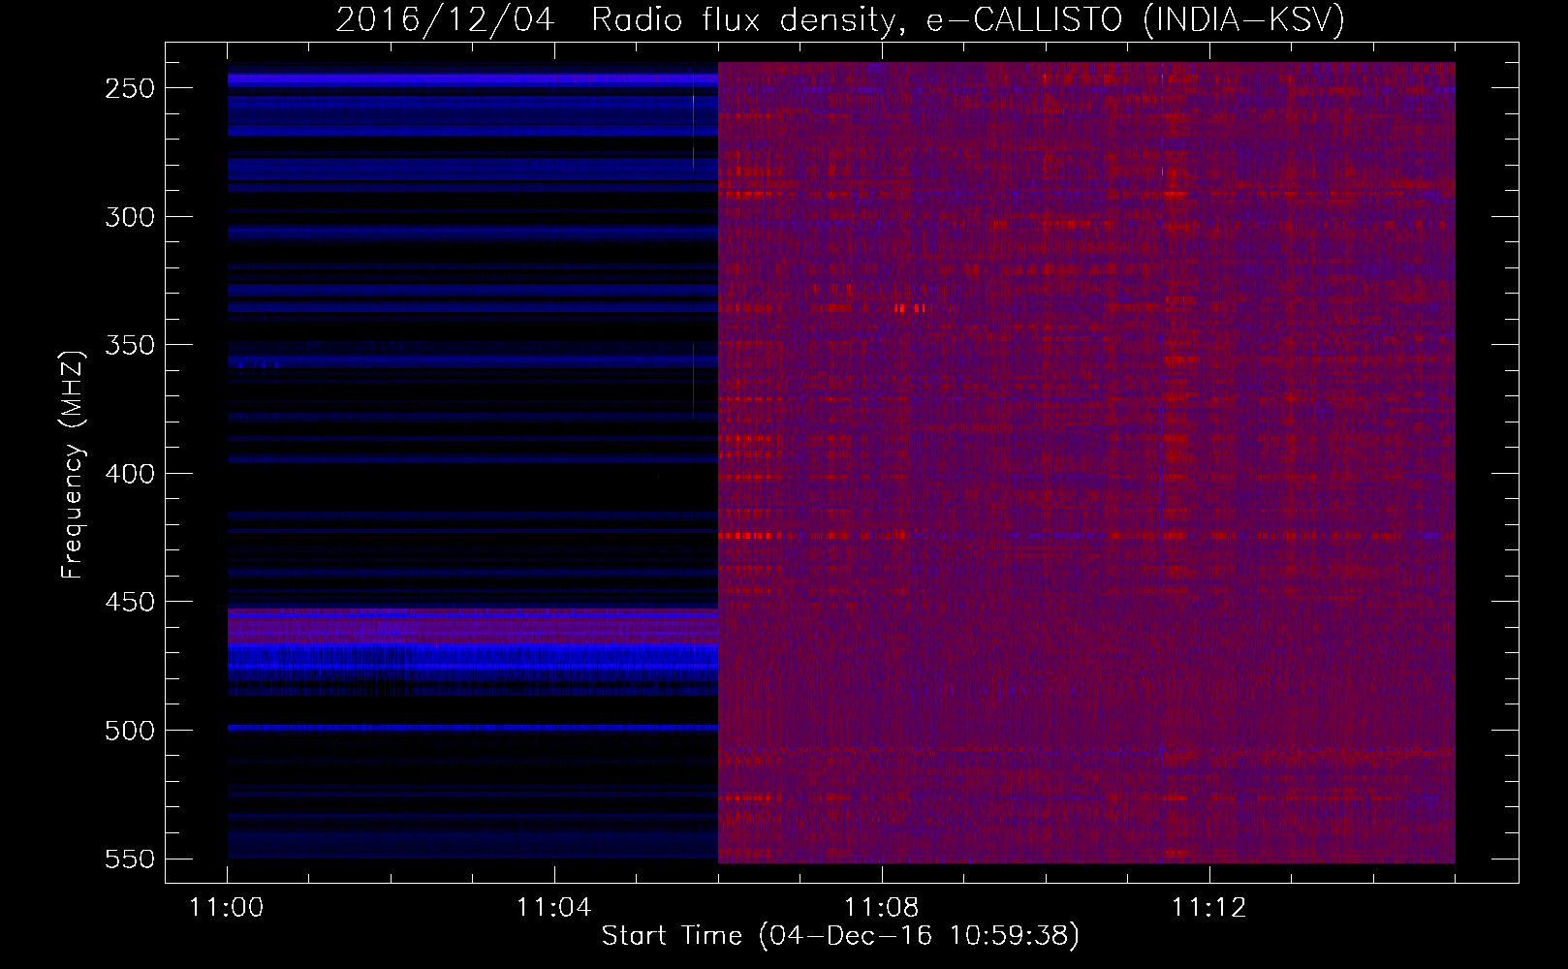Click the date 2016/12/04 in title
This screenshot has width=1568, height=969.
[445, 19]
